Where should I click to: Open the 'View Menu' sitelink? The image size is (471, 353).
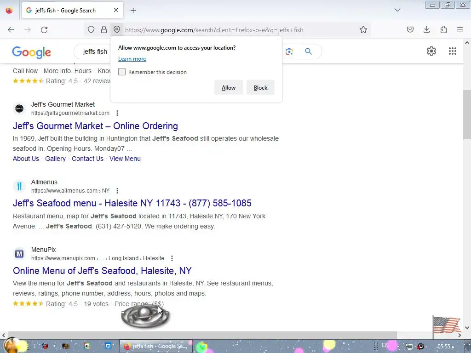click(x=125, y=159)
